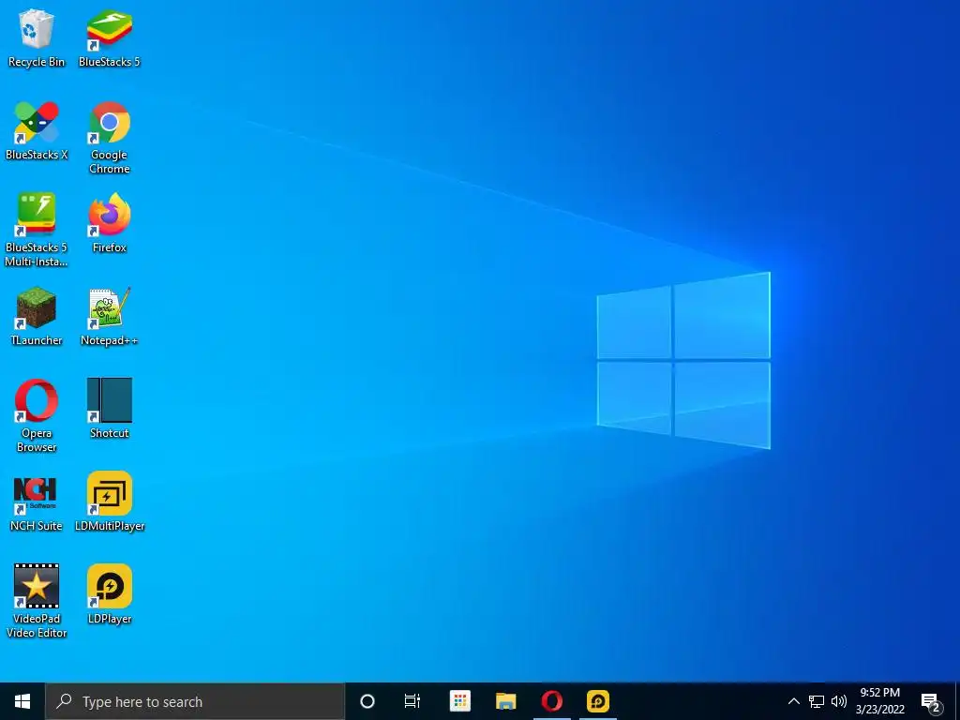The image size is (960, 720).
Task: Select the Firefox desktop shortcut
Action: pyautogui.click(x=109, y=223)
